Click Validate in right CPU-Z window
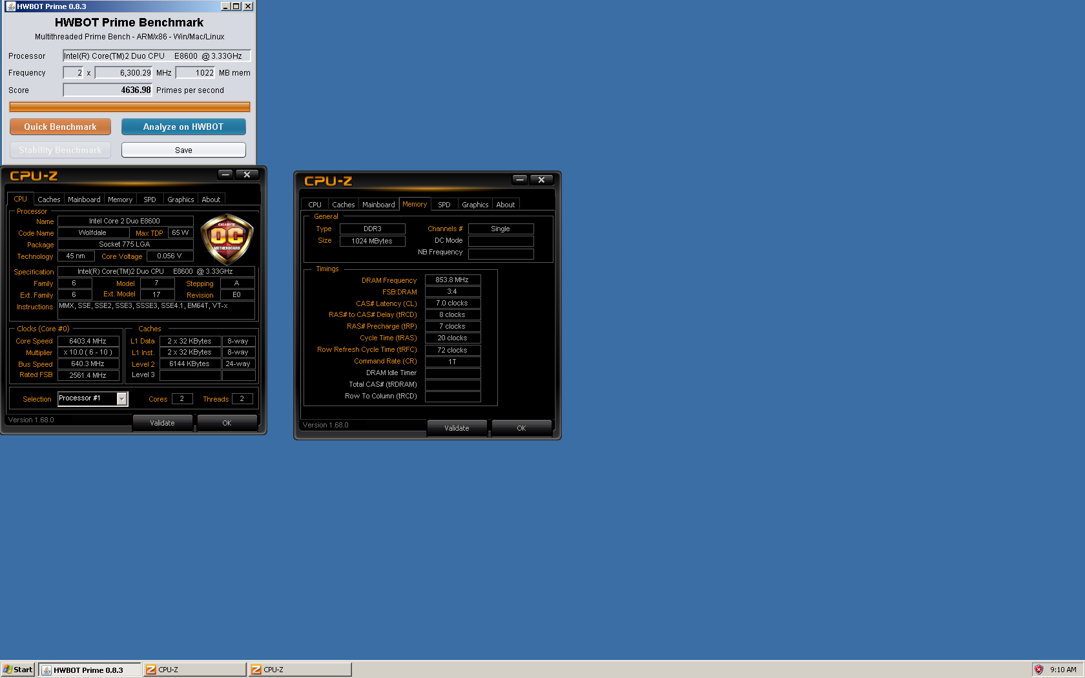The image size is (1085, 678). pos(457,428)
